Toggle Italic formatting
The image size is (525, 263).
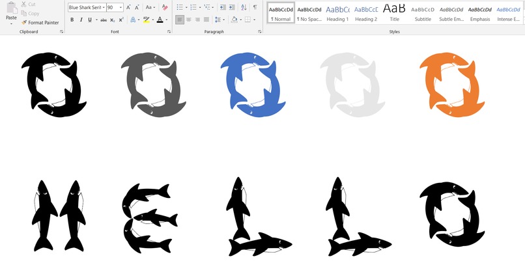coord(81,20)
